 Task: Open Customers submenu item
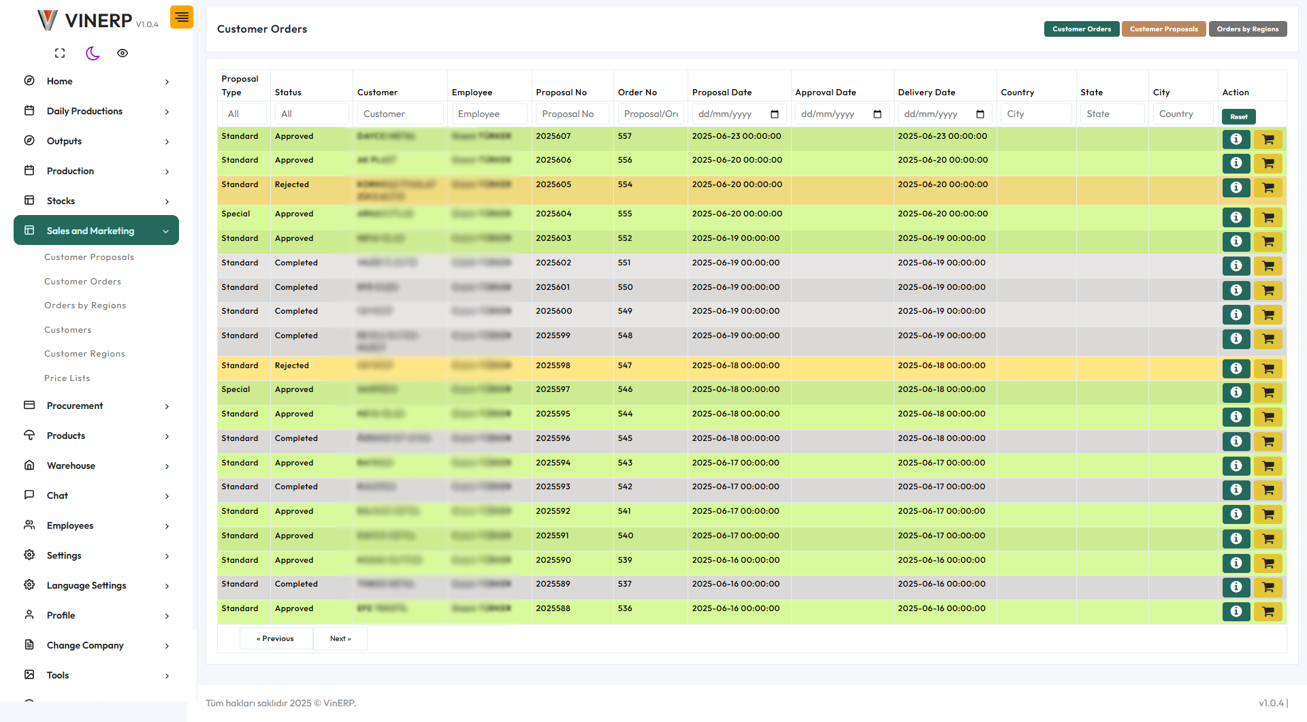pos(67,330)
